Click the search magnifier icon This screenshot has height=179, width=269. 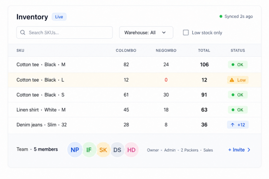click(x=22, y=32)
